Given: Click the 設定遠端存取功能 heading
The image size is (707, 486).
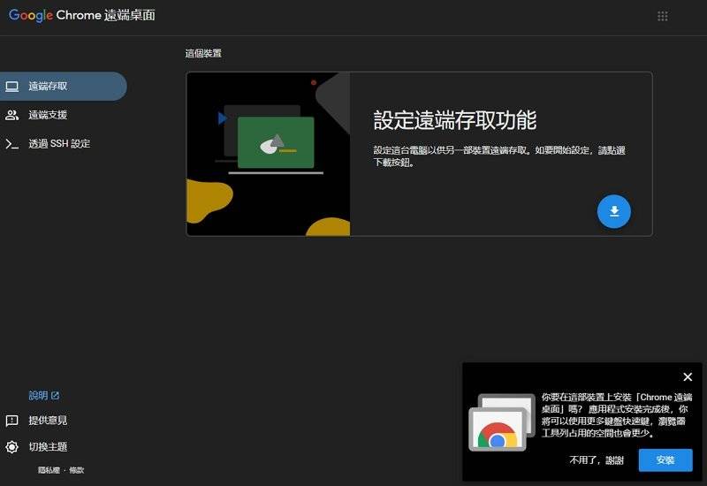Looking at the screenshot, I should pyautogui.click(x=455, y=120).
